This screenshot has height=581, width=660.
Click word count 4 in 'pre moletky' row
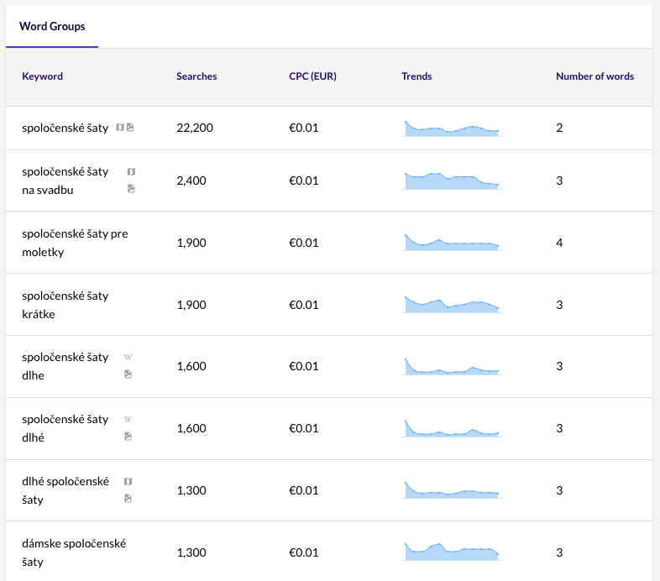tap(559, 243)
